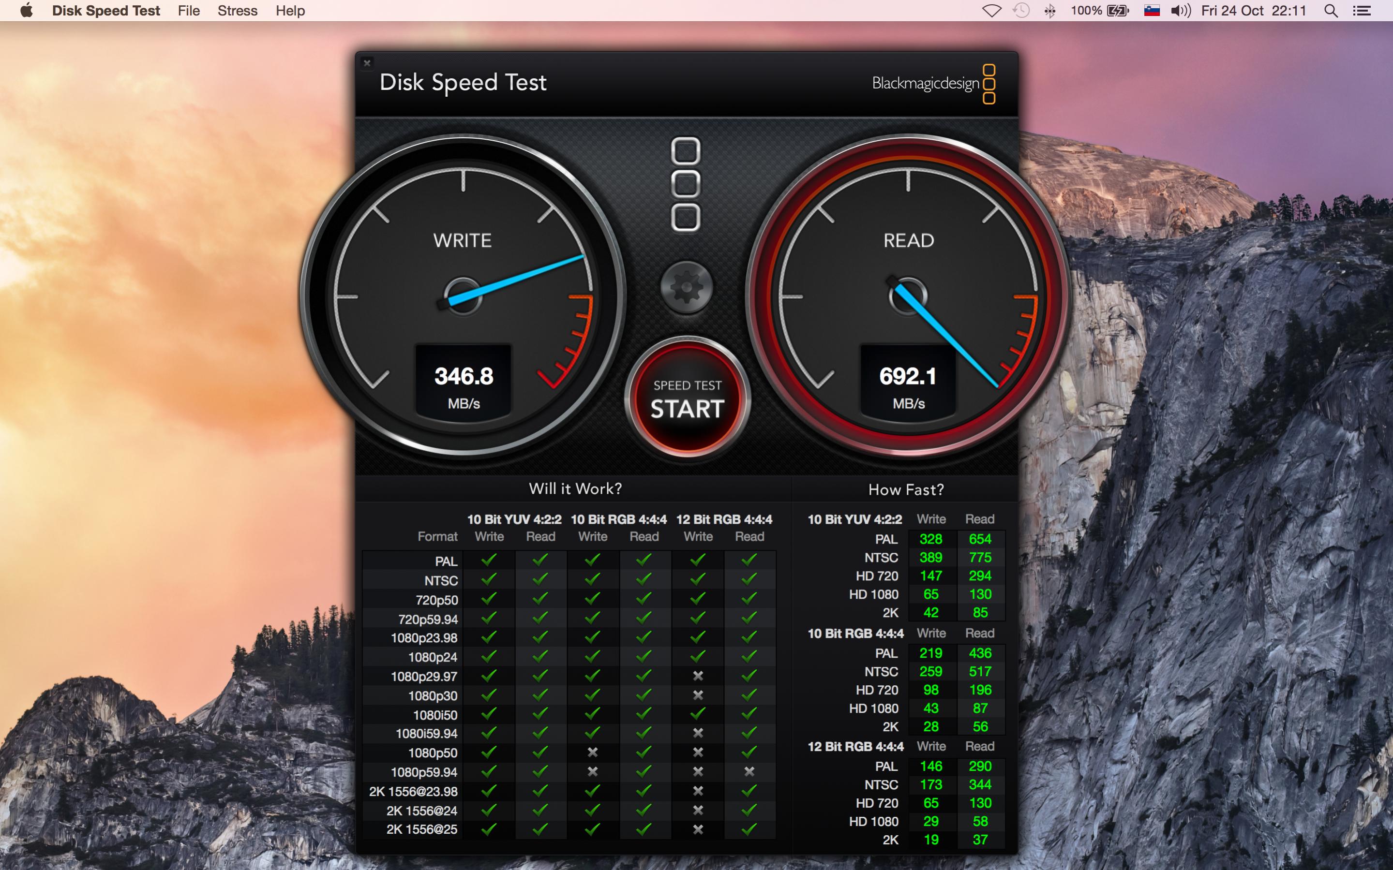Open the File menu
Viewport: 1393px width, 870px height.
point(189,10)
